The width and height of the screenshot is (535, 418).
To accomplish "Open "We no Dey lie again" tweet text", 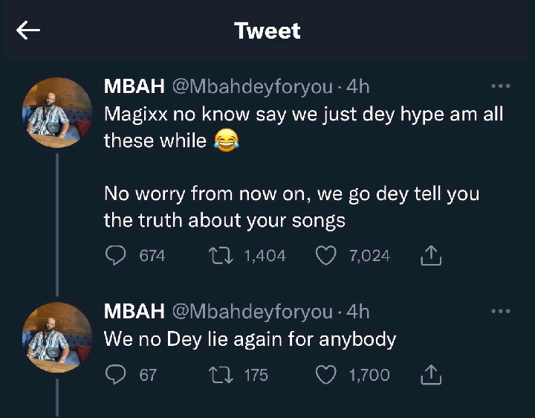I will coord(250,339).
